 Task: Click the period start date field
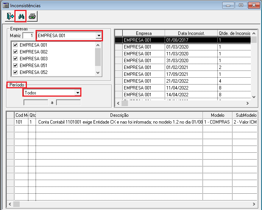pos(36,102)
